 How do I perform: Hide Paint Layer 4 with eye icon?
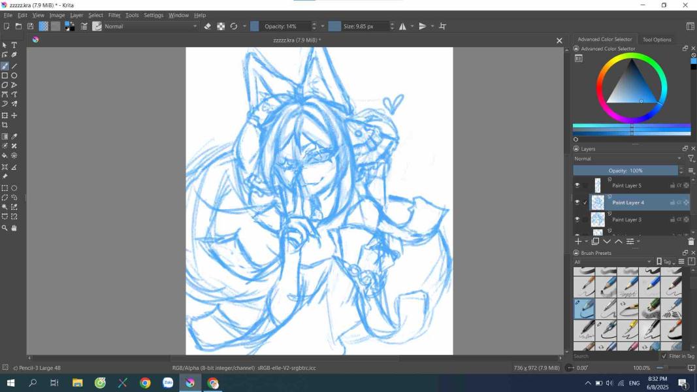click(577, 203)
